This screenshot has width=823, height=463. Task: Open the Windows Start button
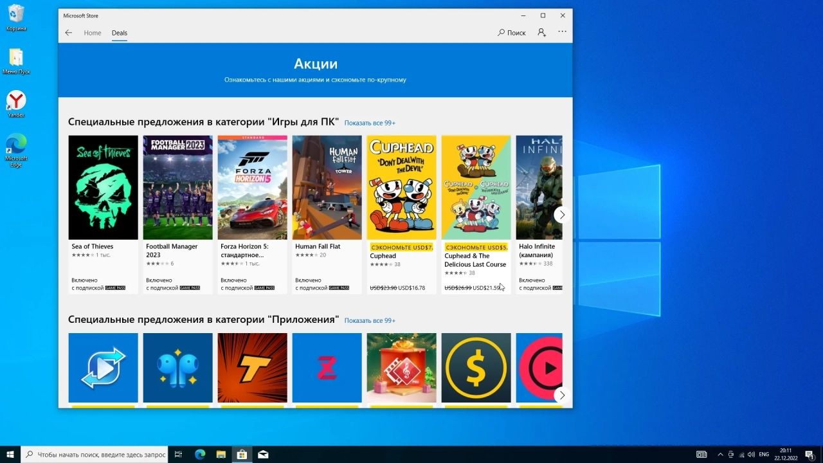(10, 455)
